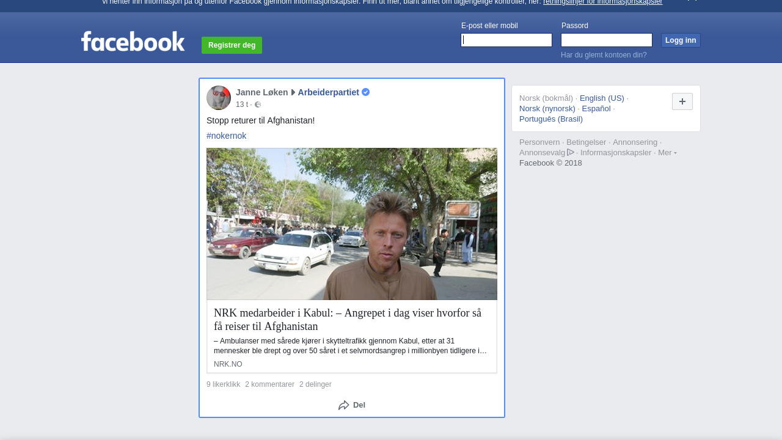Open the #nokernok hashtag

tap(226, 136)
